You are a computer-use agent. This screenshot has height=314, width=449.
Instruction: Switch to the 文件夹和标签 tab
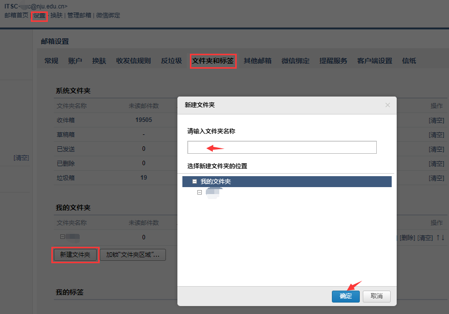[213, 61]
